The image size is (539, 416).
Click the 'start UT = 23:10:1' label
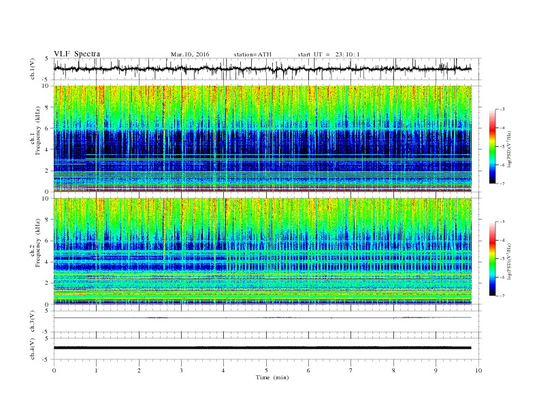pos(329,54)
